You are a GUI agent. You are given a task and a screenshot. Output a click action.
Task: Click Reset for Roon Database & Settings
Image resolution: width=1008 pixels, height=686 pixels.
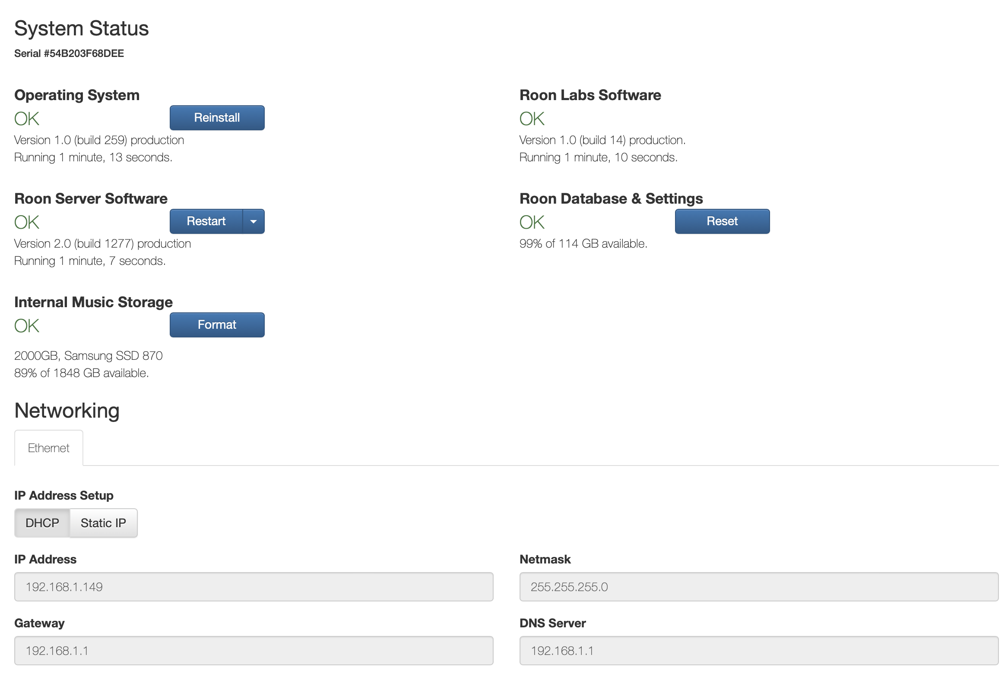(722, 221)
